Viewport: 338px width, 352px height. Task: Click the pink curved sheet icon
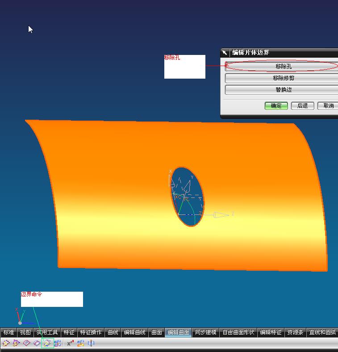click(x=37, y=343)
